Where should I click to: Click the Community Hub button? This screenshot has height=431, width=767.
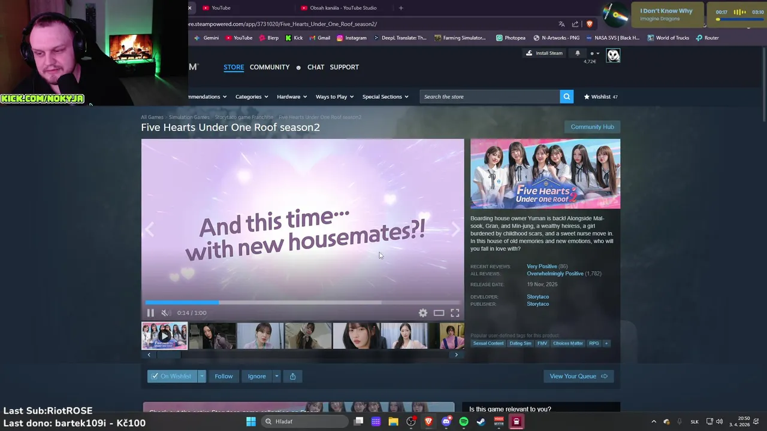[592, 127]
